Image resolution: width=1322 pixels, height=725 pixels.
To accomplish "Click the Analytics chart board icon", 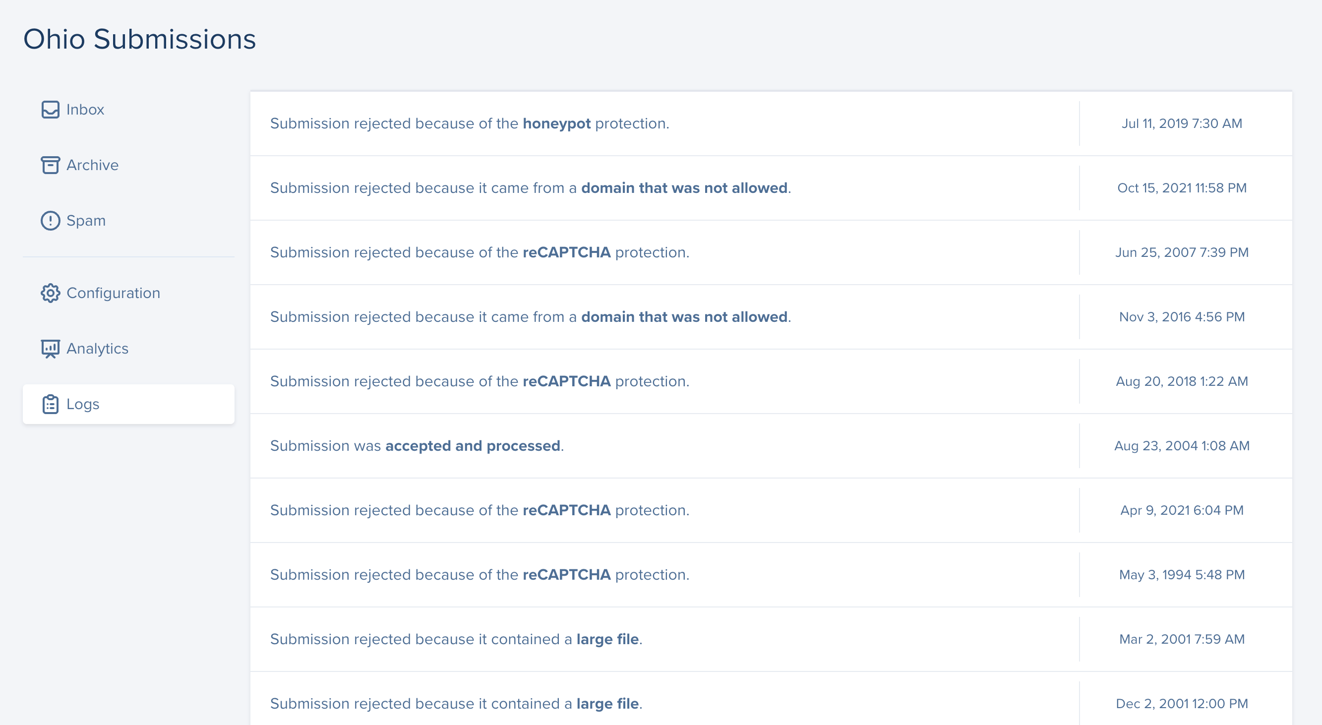I will [x=50, y=349].
